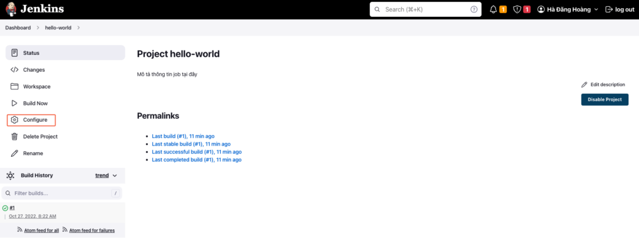Click the user avatar icon
Screen dimensions: 639x238
click(541, 9)
